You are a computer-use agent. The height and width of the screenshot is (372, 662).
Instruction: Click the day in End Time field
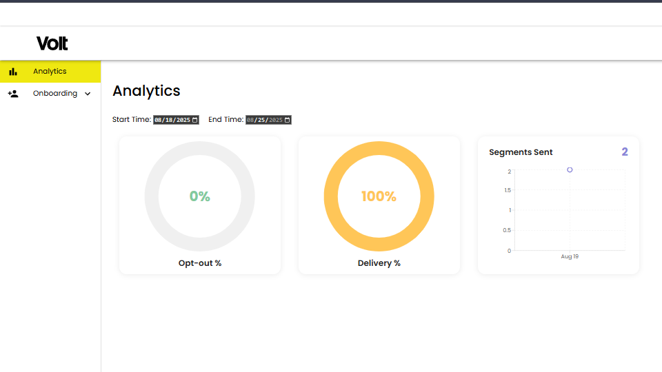tap(261, 120)
